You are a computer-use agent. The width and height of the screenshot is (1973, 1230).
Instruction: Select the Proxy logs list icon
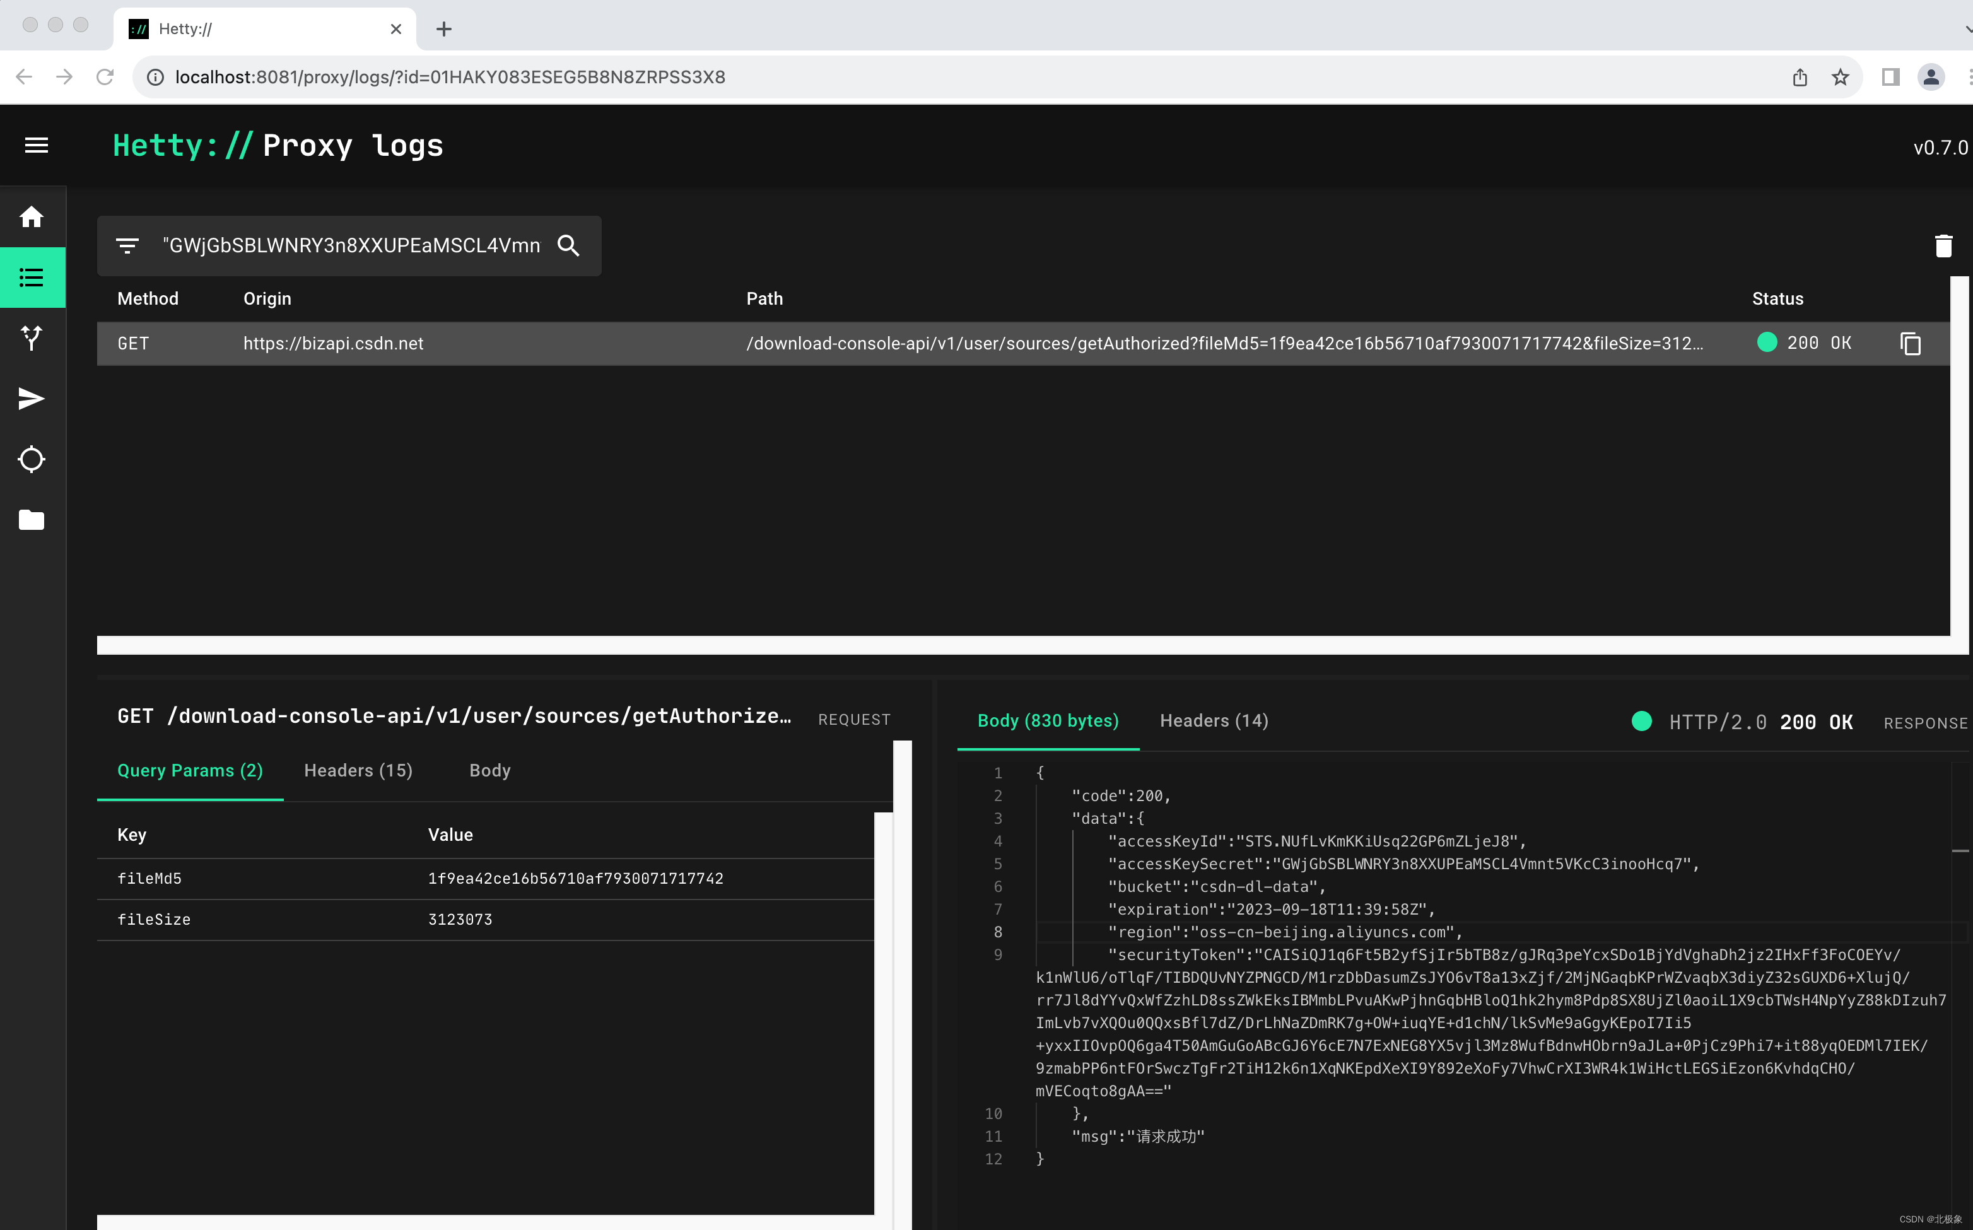(32, 278)
